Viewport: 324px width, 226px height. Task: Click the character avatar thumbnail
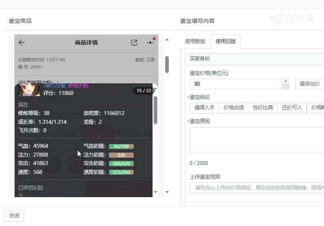(x=29, y=90)
